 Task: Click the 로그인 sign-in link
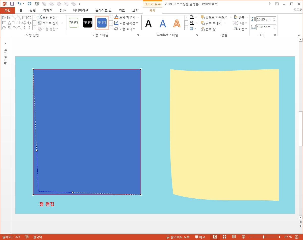(x=298, y=10)
